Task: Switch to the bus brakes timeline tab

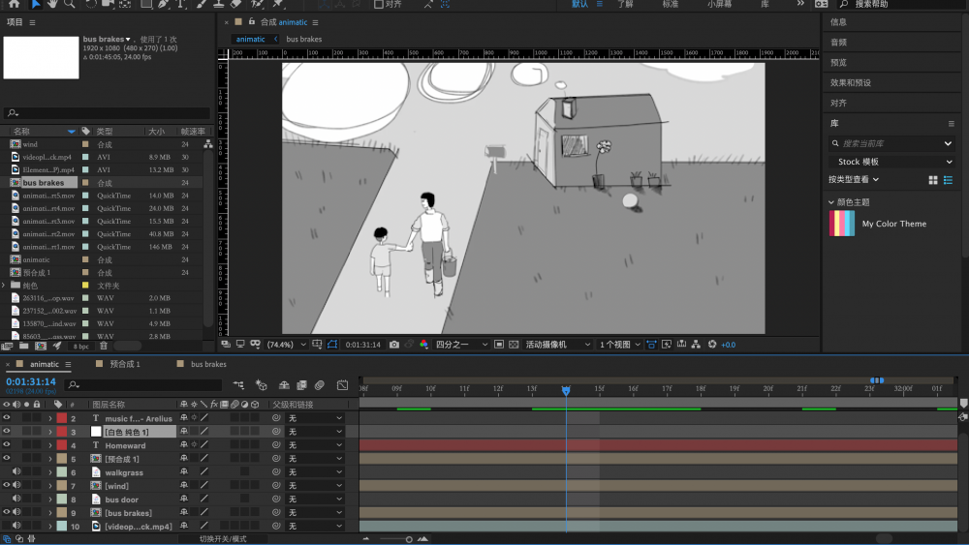Action: tap(208, 364)
